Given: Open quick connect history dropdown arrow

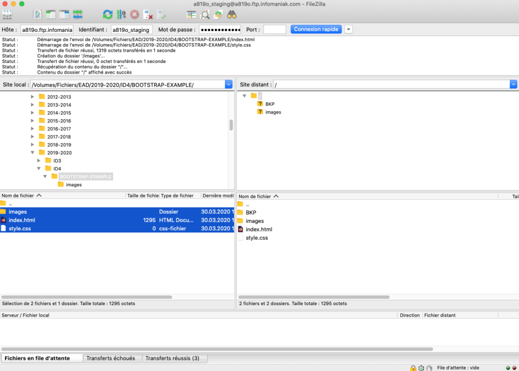Looking at the screenshot, I should pyautogui.click(x=348, y=29).
